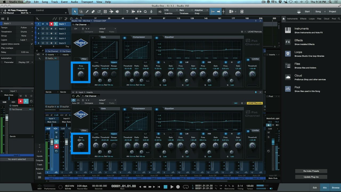The image size is (341, 192).
Task: Click the Update Plug-ins button
Action: pyautogui.click(x=311, y=177)
